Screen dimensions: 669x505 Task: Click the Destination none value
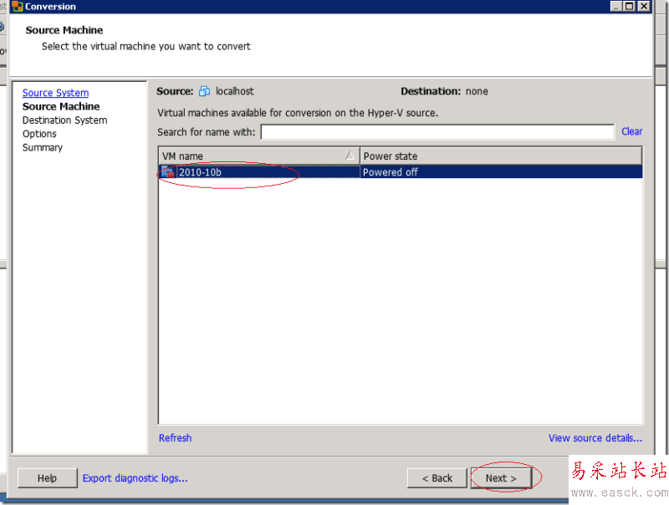tap(477, 91)
